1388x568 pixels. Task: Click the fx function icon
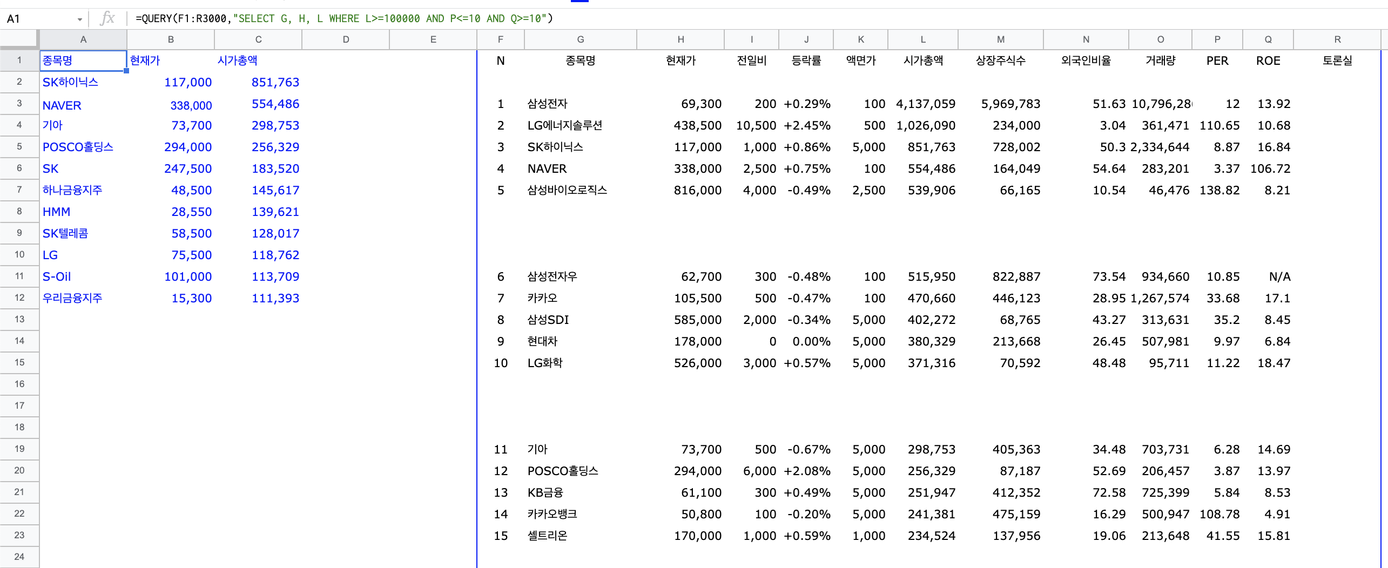tap(107, 18)
